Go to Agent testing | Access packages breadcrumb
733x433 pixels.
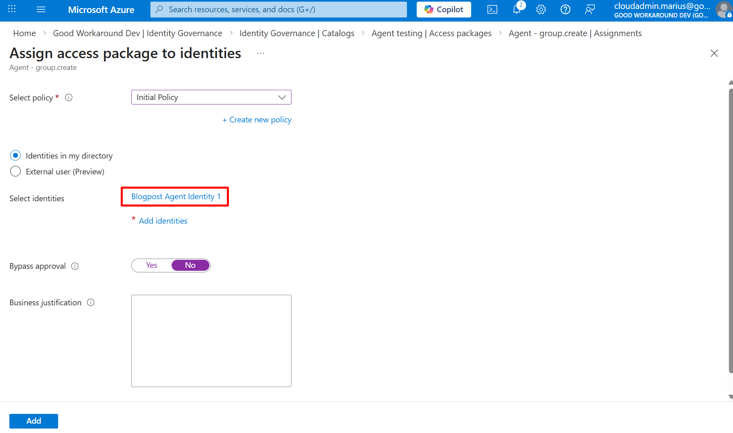pos(431,33)
